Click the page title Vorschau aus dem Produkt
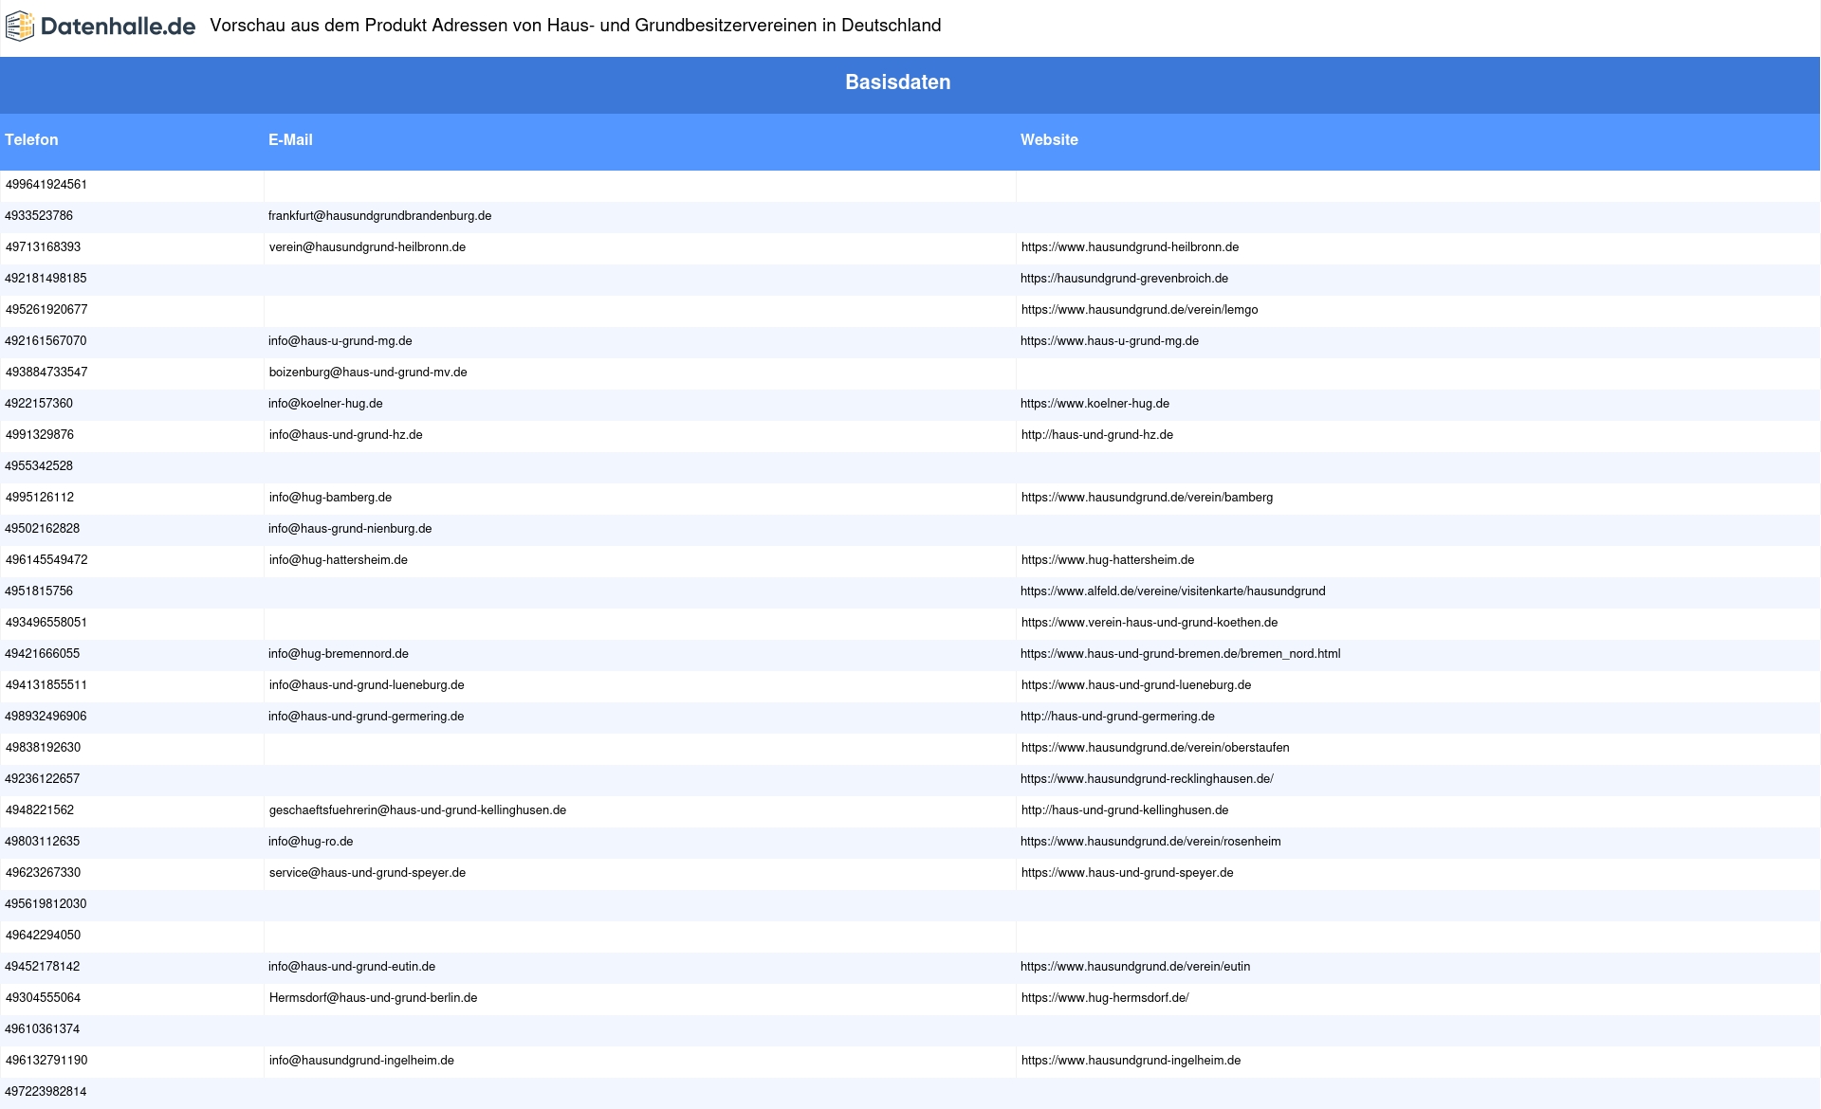1821x1109 pixels. click(x=575, y=26)
